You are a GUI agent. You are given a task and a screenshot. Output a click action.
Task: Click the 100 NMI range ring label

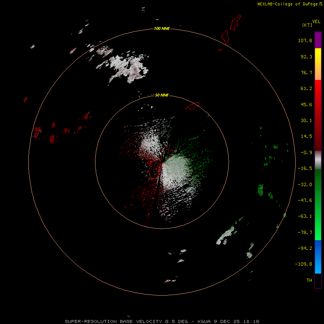click(x=162, y=28)
